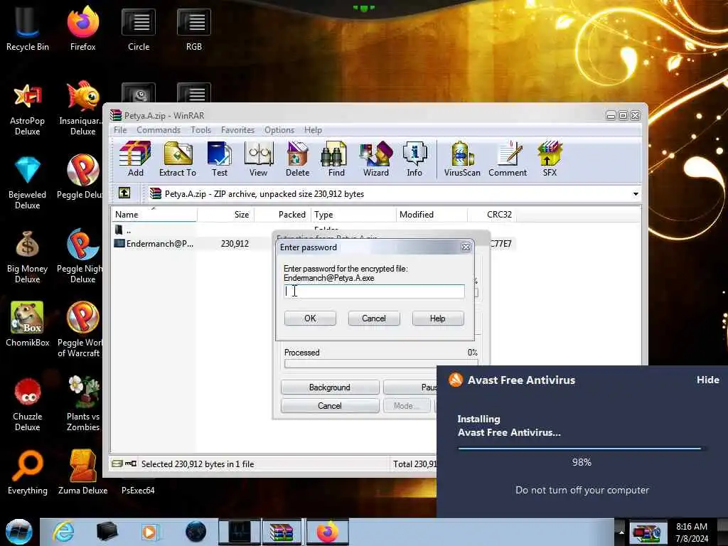Select the Big Money Deluxe desktop icon
This screenshot has height=546, width=728.
click(28, 257)
